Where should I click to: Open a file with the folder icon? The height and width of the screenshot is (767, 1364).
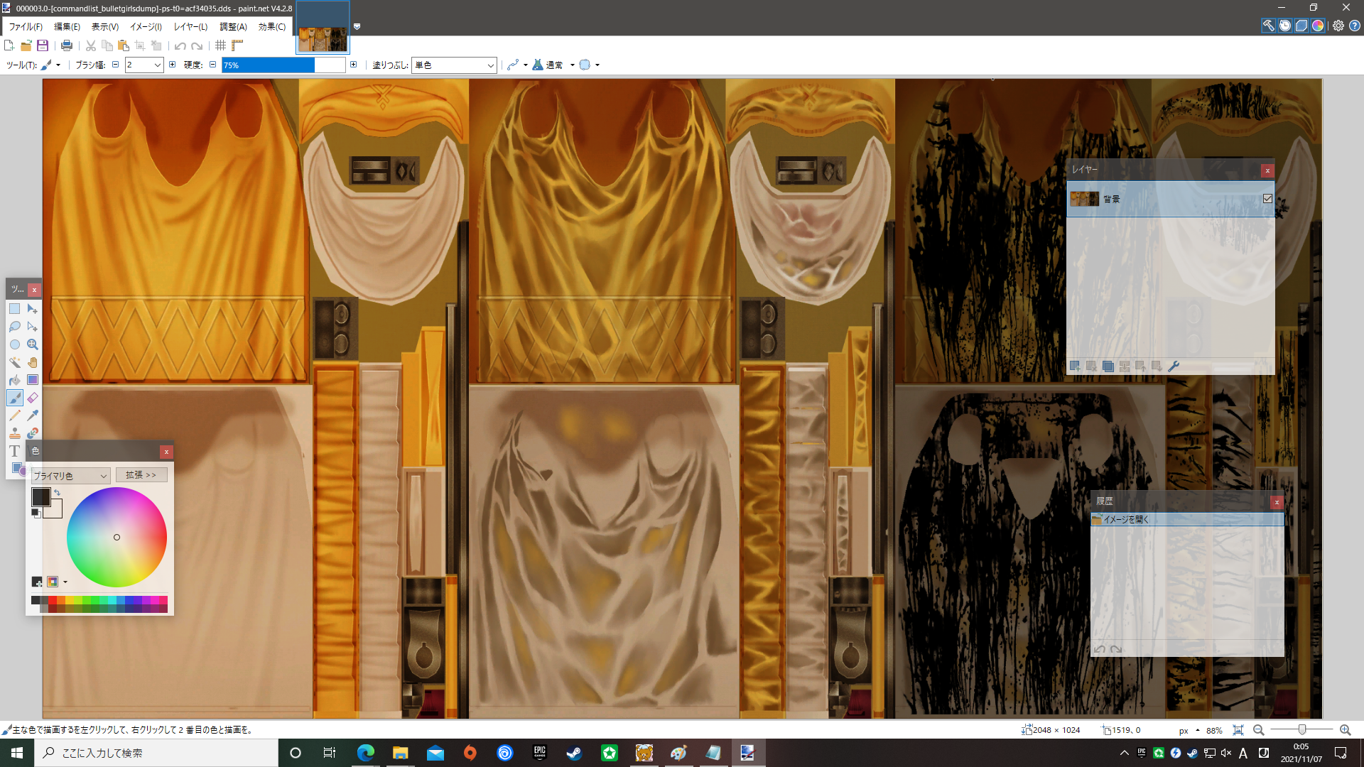tap(26, 45)
